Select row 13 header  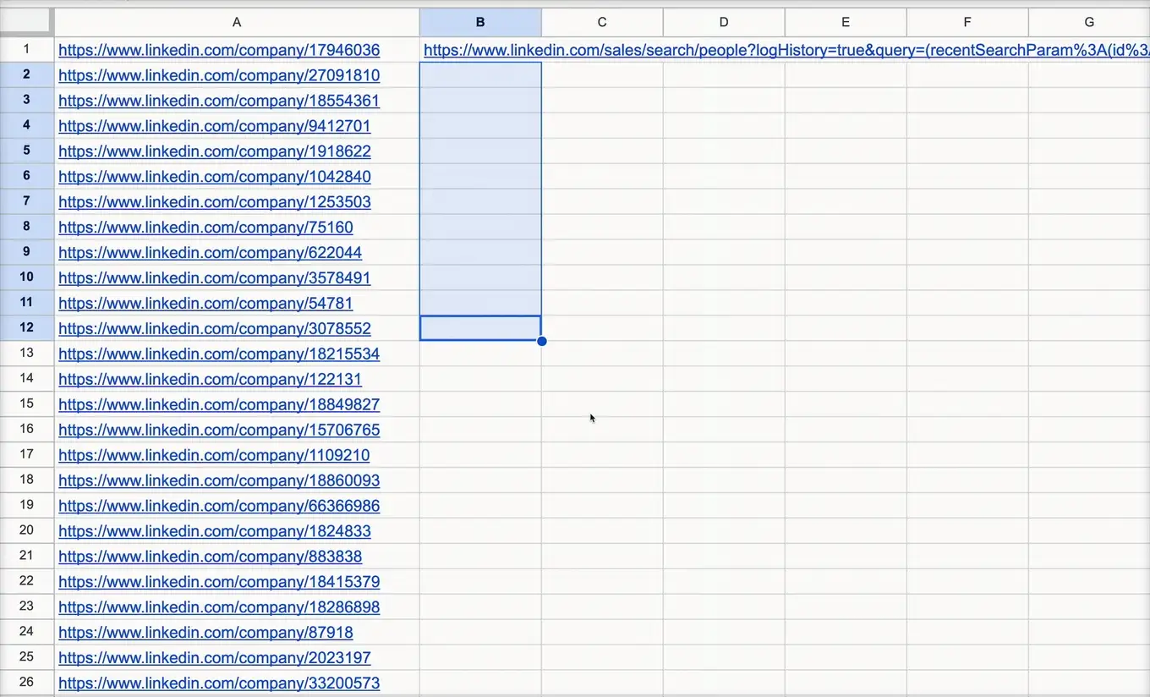click(27, 353)
